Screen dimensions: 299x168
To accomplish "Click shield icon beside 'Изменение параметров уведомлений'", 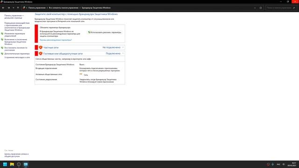I will click(2, 34).
